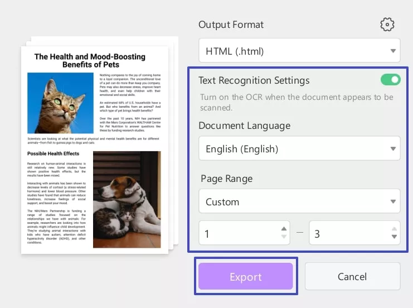The image size is (413, 308).
Task: Click the Cancel button
Action: (x=352, y=276)
